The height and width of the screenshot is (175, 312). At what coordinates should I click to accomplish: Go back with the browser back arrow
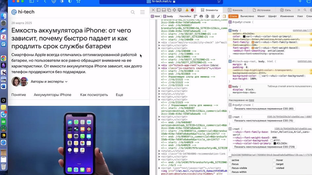click(45, 1)
